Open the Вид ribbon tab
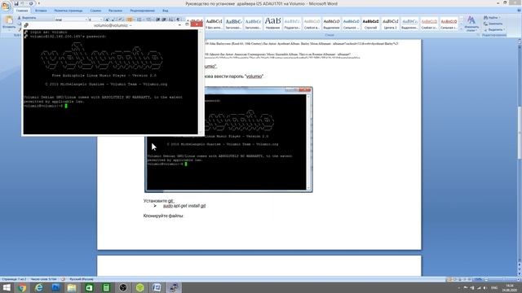This screenshot has width=522, height=293. pos(165,11)
